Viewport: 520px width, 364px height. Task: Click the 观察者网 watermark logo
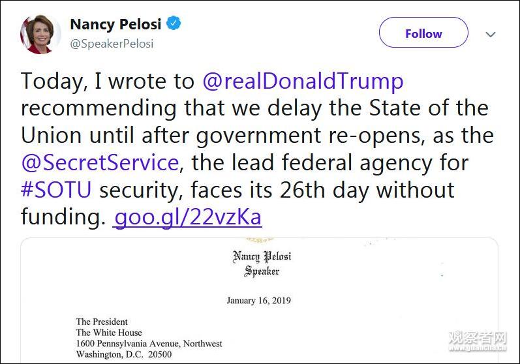[x=478, y=339]
